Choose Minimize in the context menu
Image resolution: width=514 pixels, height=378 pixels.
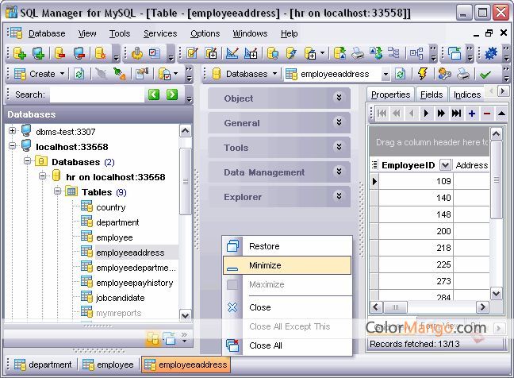[x=287, y=265]
